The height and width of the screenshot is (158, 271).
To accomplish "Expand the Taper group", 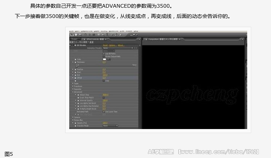I will point(73,84).
